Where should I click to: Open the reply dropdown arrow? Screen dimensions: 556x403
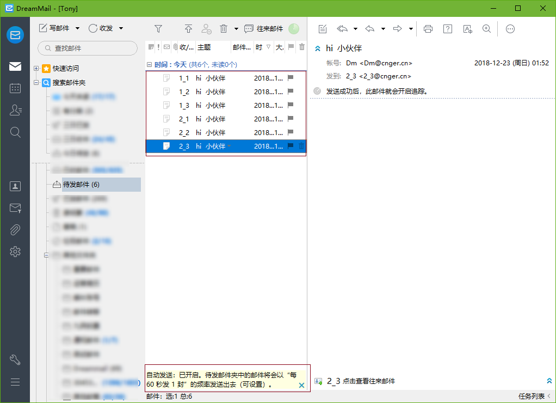[x=383, y=29]
